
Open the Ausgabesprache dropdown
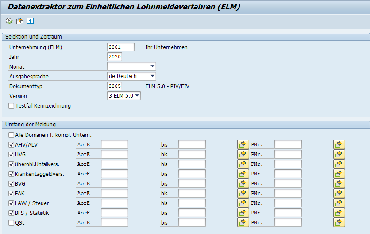click(152, 76)
